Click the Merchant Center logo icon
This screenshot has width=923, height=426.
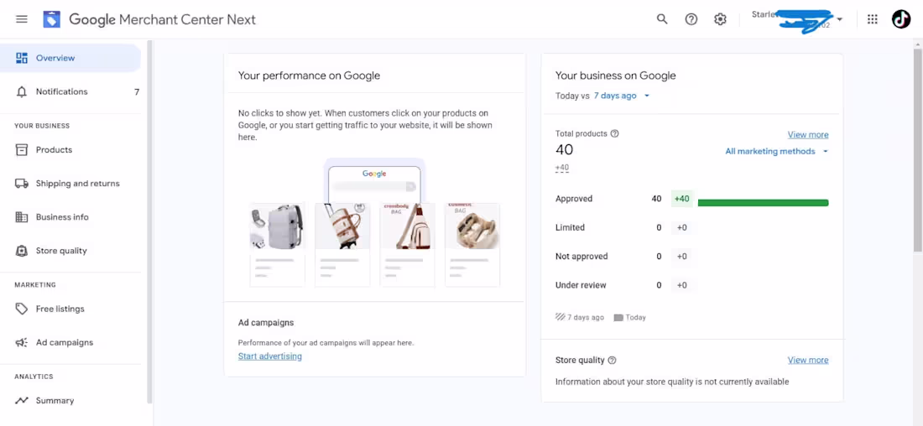coord(52,19)
